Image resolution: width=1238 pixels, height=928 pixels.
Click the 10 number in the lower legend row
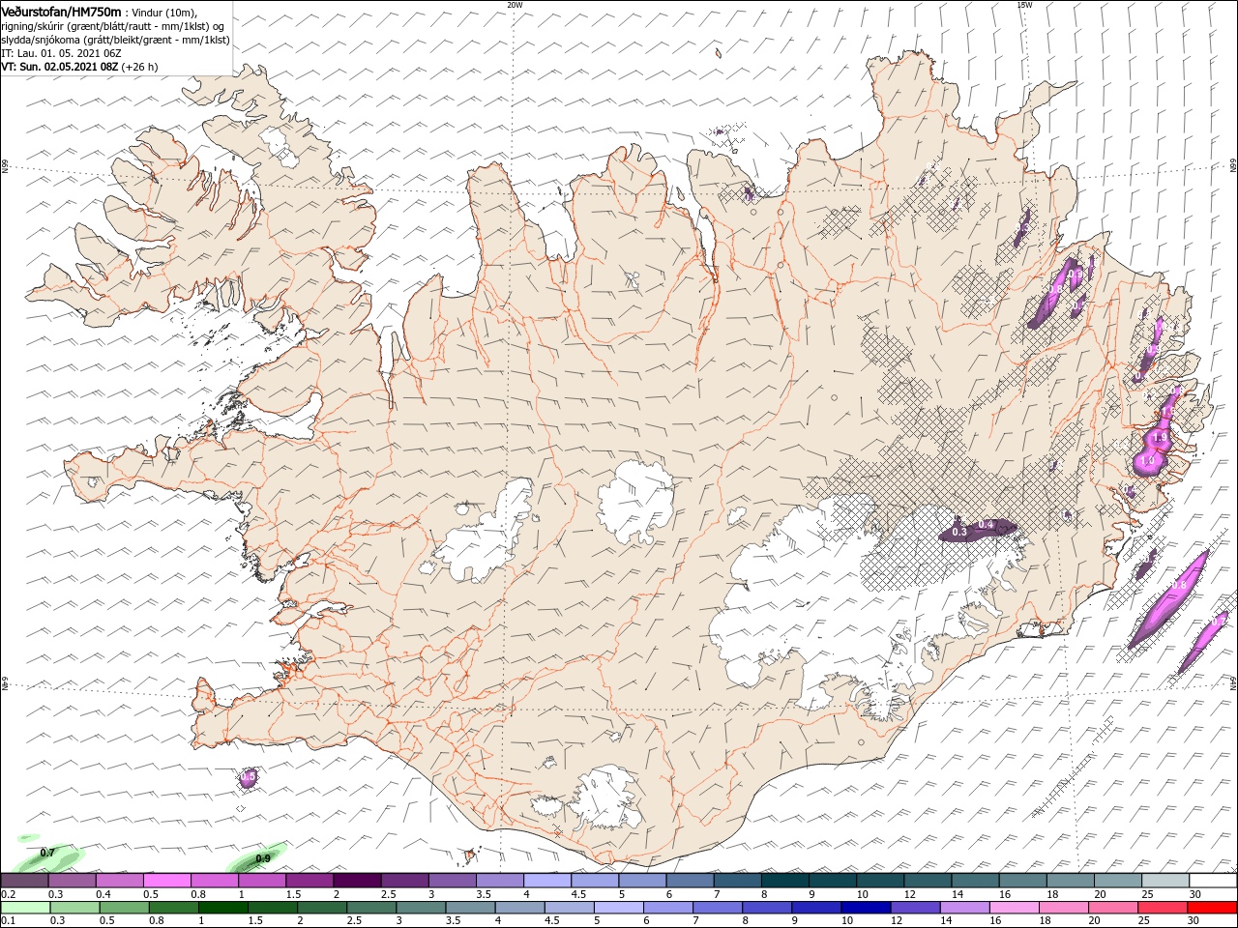pyautogui.click(x=847, y=920)
